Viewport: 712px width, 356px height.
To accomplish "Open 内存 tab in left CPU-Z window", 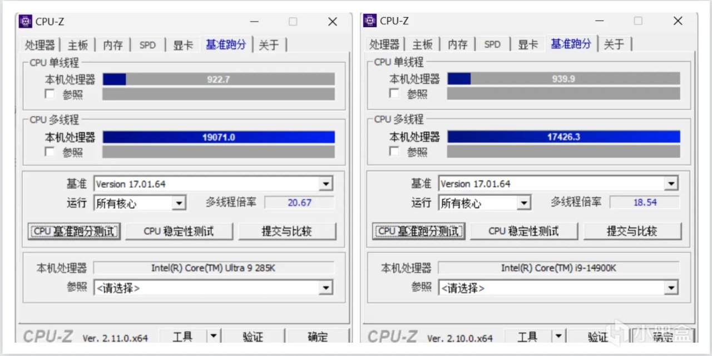I will pyautogui.click(x=113, y=45).
